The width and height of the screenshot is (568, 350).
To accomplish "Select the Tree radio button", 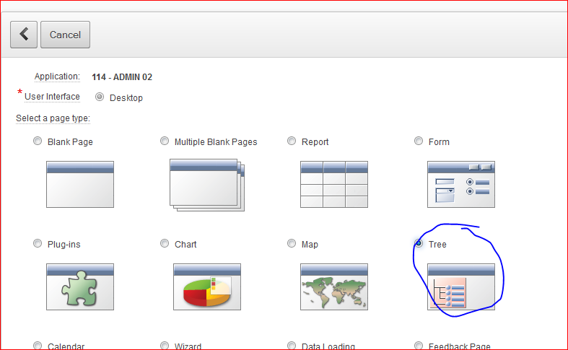I will (x=419, y=243).
